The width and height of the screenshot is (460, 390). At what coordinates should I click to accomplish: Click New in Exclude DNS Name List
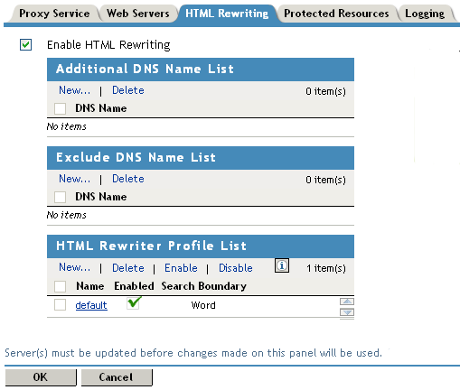pos(74,179)
